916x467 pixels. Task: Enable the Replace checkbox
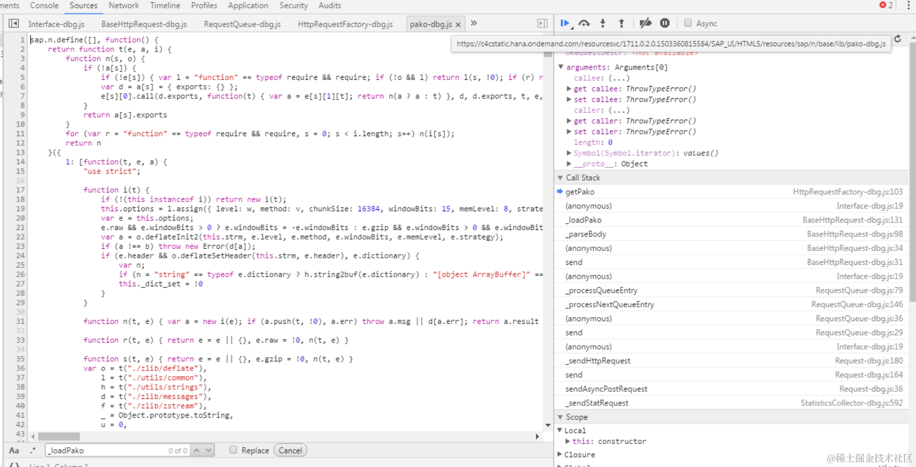(233, 450)
